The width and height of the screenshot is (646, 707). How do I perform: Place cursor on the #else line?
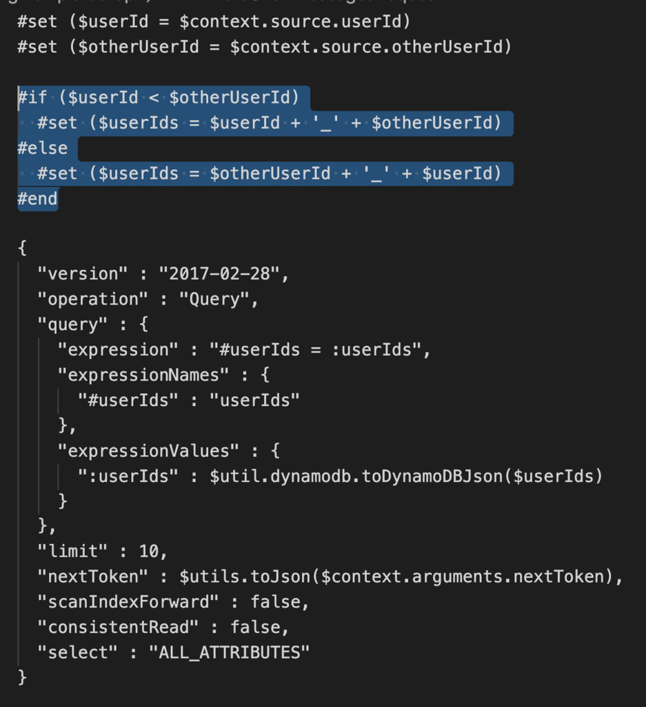(x=43, y=148)
